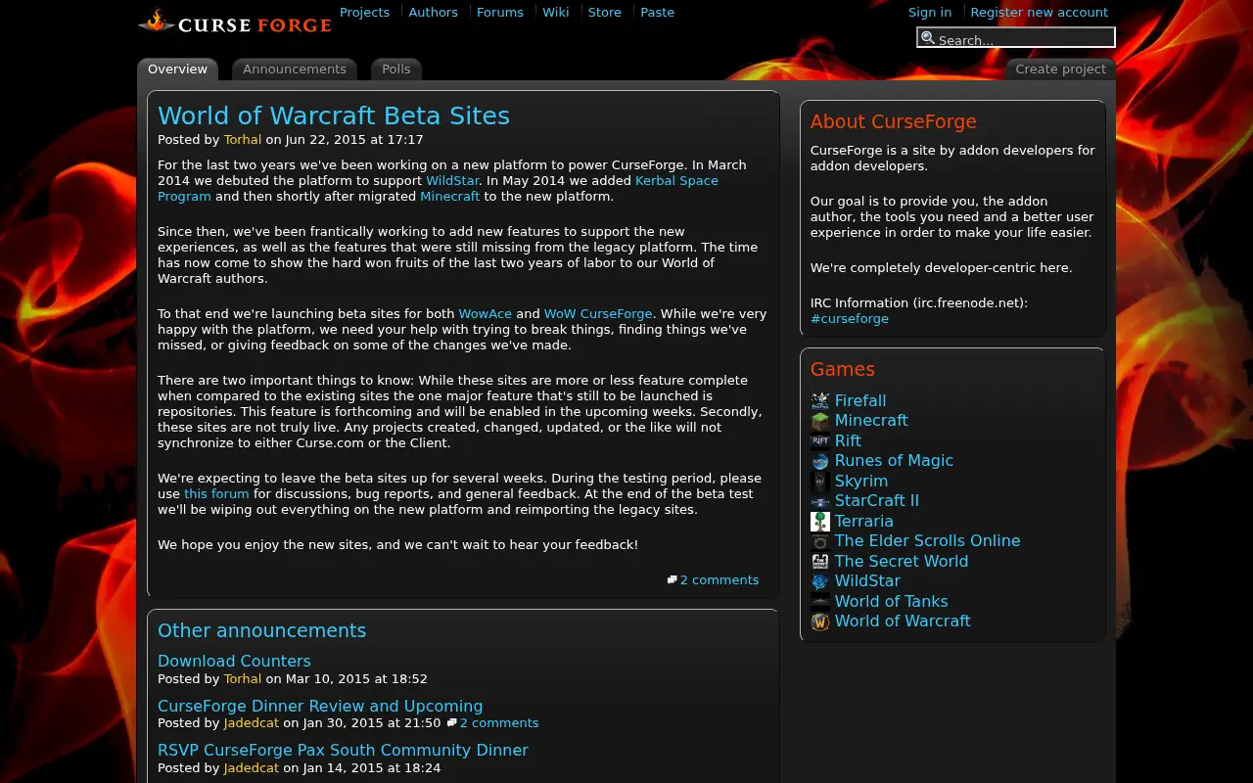The image size is (1253, 783).
Task: Open the Create project tab
Action: pos(1061,69)
